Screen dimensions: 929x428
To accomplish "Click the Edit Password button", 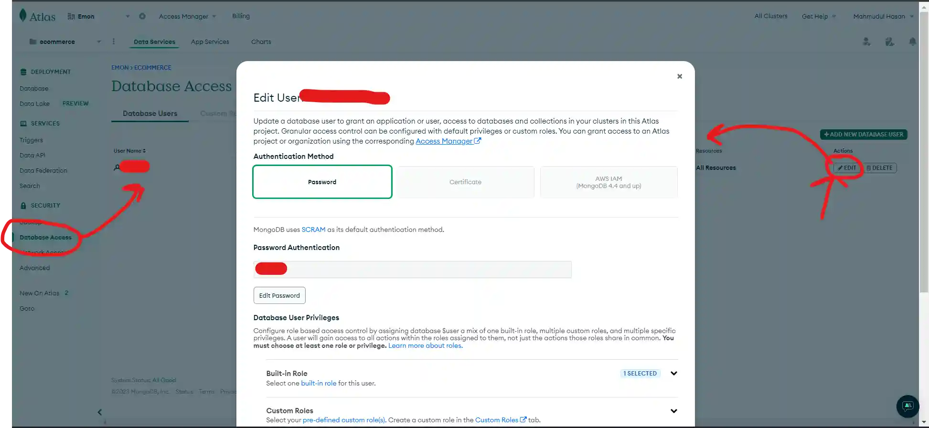I will point(279,295).
